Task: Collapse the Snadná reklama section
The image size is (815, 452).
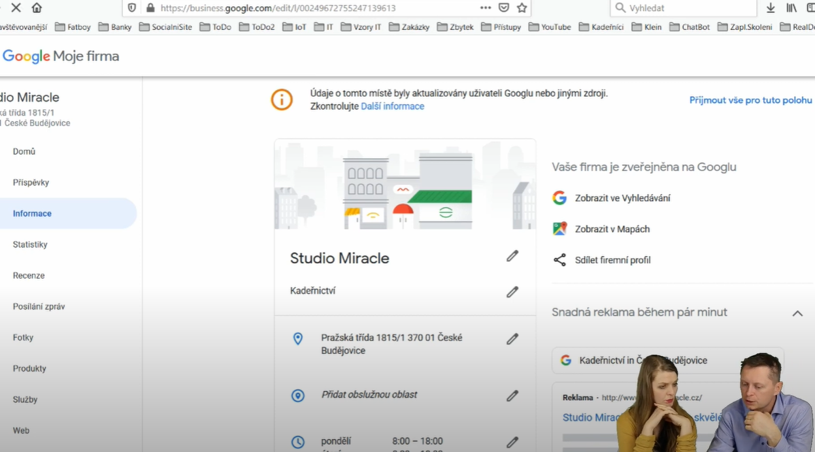Action: coord(797,313)
